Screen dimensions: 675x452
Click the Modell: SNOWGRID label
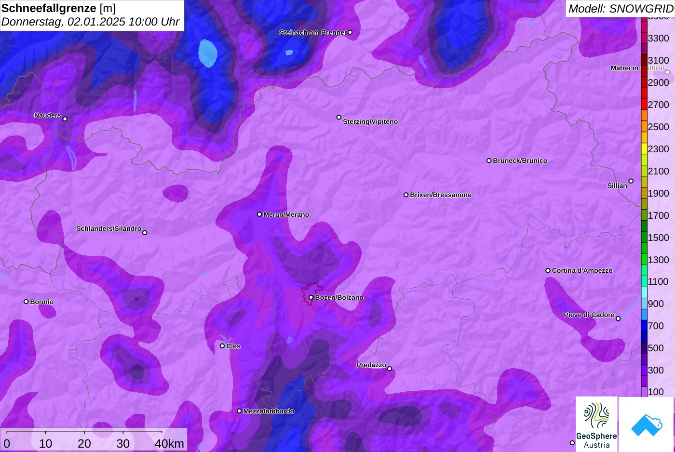pyautogui.click(x=621, y=9)
